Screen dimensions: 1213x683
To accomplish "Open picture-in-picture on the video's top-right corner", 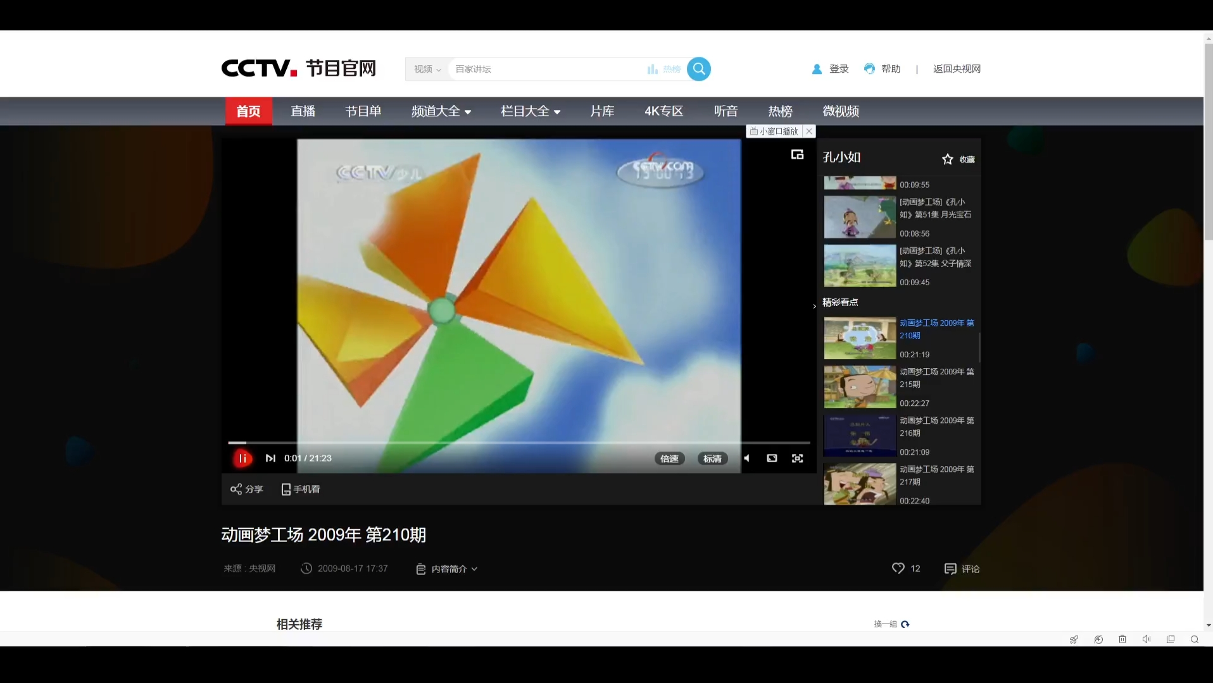I will pyautogui.click(x=797, y=154).
